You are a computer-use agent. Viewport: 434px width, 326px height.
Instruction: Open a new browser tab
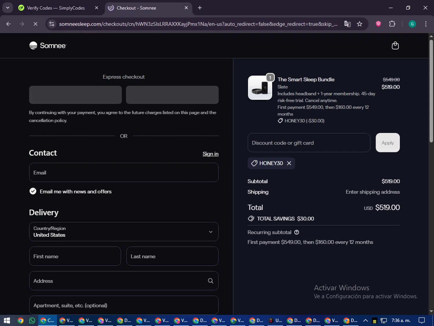pos(200,8)
